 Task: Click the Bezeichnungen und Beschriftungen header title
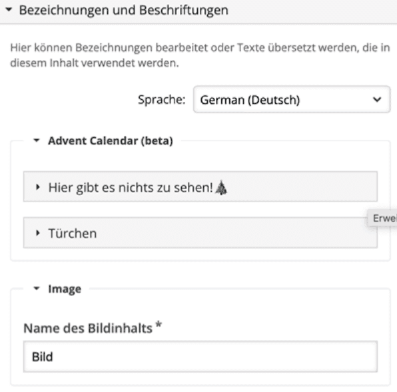pos(123,11)
